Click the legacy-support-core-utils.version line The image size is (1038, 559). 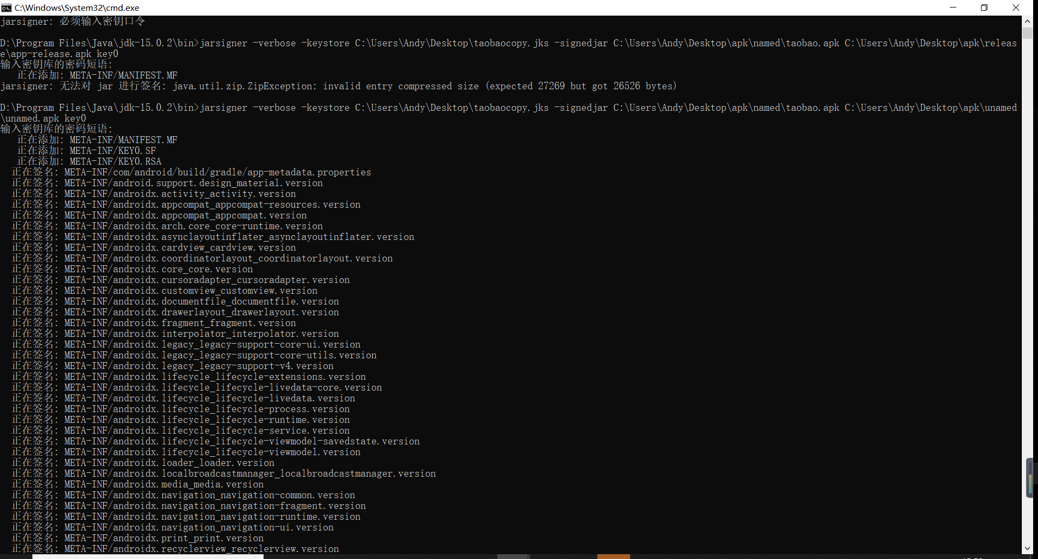(194, 355)
